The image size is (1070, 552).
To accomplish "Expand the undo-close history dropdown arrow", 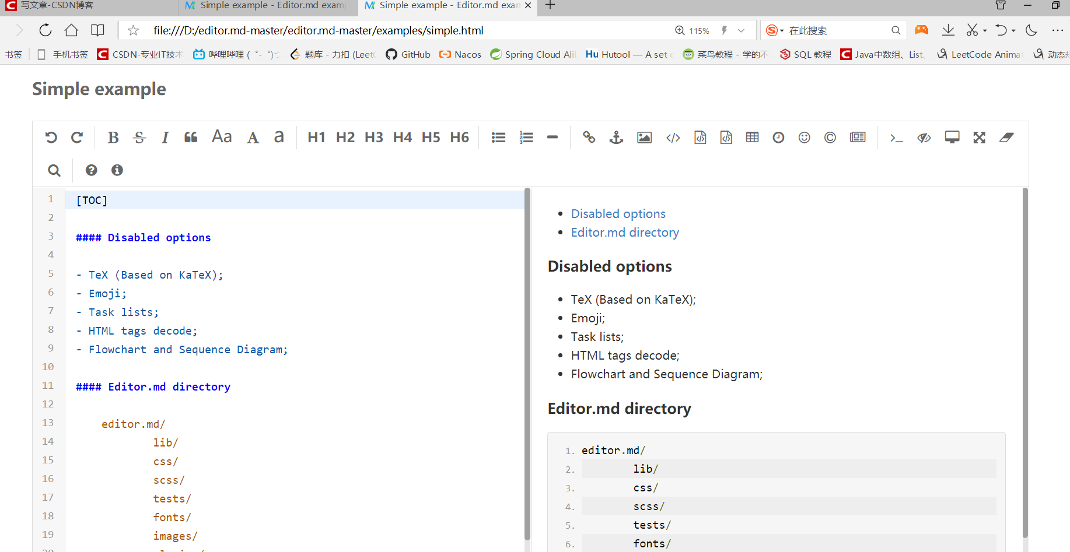I will [x=1013, y=30].
